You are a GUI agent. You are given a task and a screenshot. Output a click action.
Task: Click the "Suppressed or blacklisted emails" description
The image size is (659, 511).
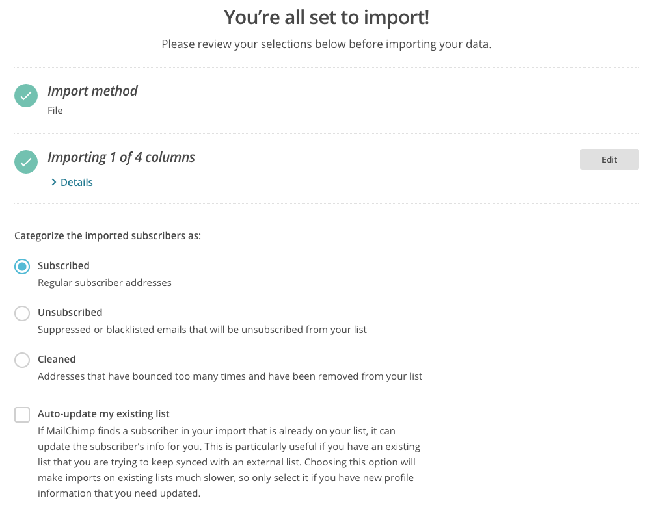pos(202,330)
